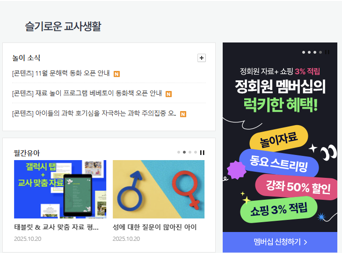Select fourth dot of membership banner
The image size is (342, 253).
[320, 52]
